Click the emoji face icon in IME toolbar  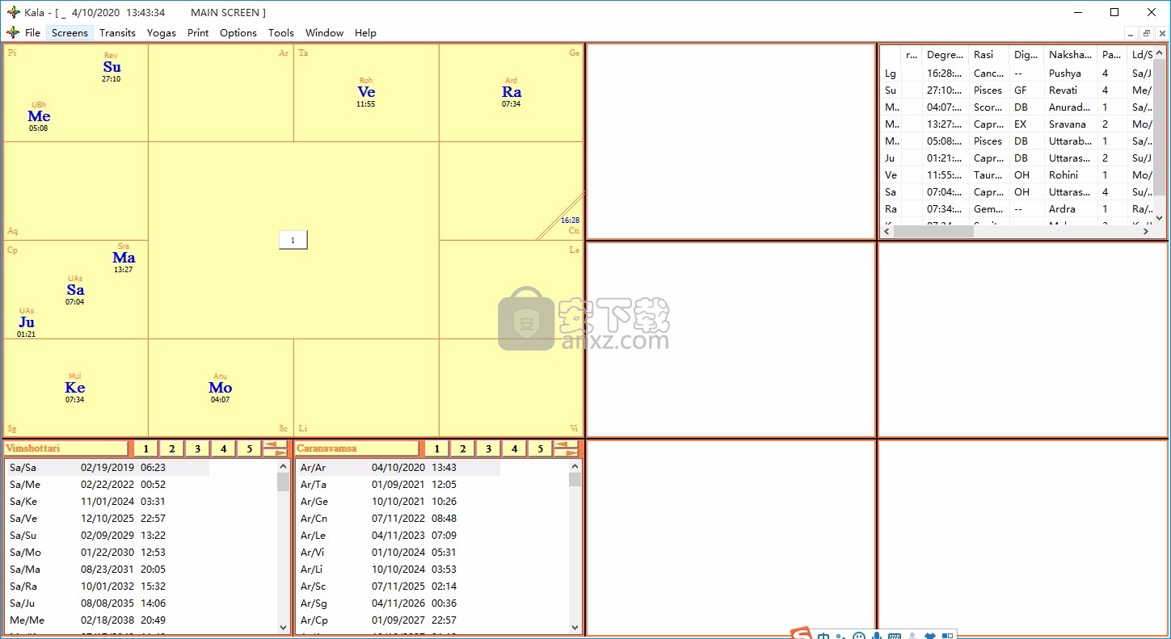858,636
